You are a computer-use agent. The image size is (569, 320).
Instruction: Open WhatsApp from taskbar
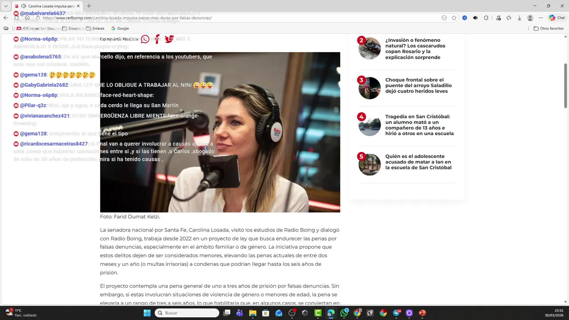[x=344, y=313]
